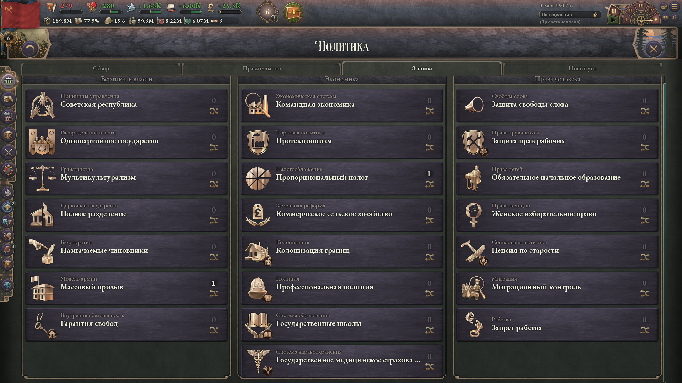This screenshot has height=383, width=682.
Task: Select game speed V on the dial
Action: click(656, 19)
